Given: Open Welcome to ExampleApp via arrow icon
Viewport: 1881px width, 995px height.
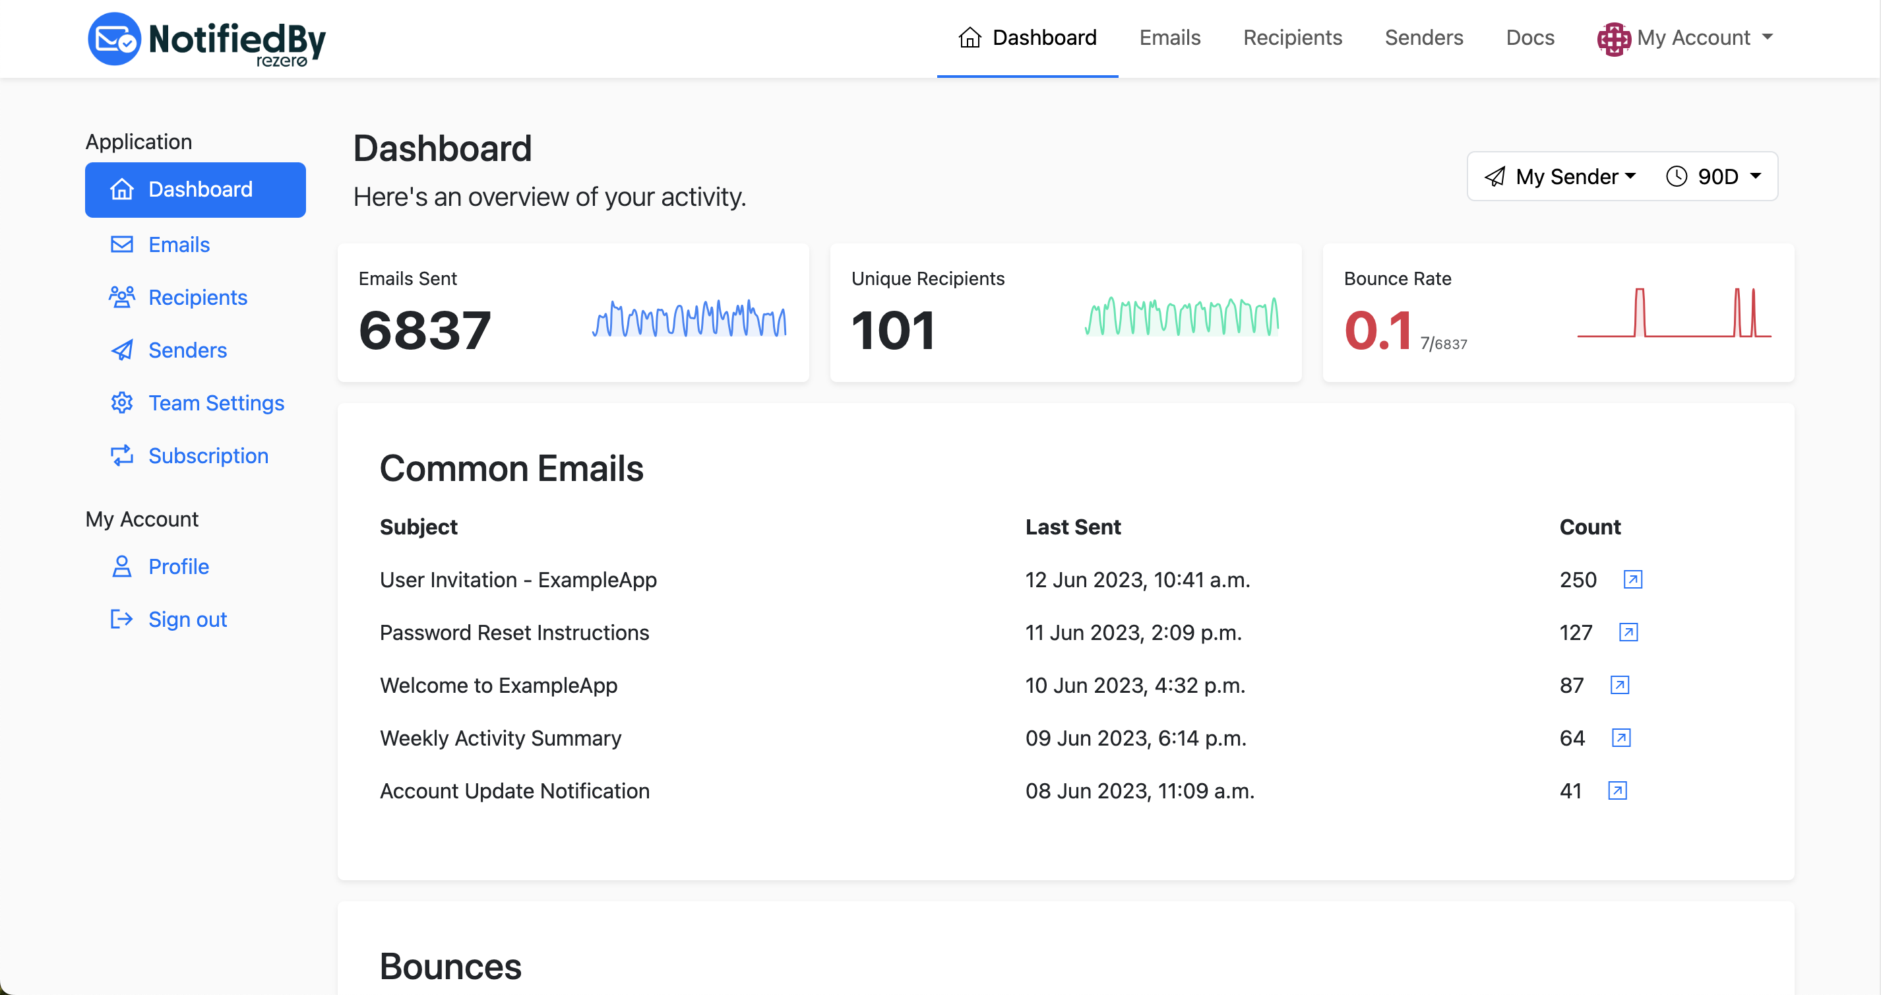Looking at the screenshot, I should [x=1620, y=684].
